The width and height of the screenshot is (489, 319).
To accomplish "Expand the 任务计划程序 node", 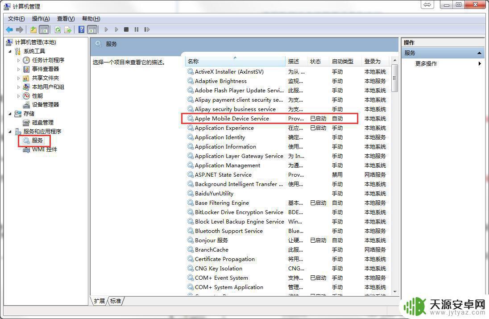I will 18,60.
